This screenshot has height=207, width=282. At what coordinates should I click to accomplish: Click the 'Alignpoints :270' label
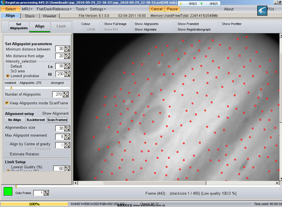coord(30,83)
